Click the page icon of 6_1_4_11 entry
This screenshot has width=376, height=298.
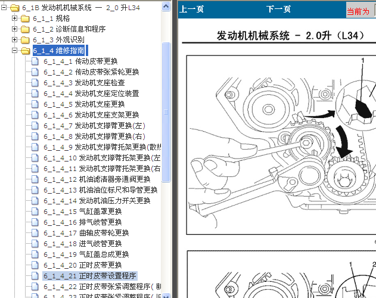click(x=35, y=169)
